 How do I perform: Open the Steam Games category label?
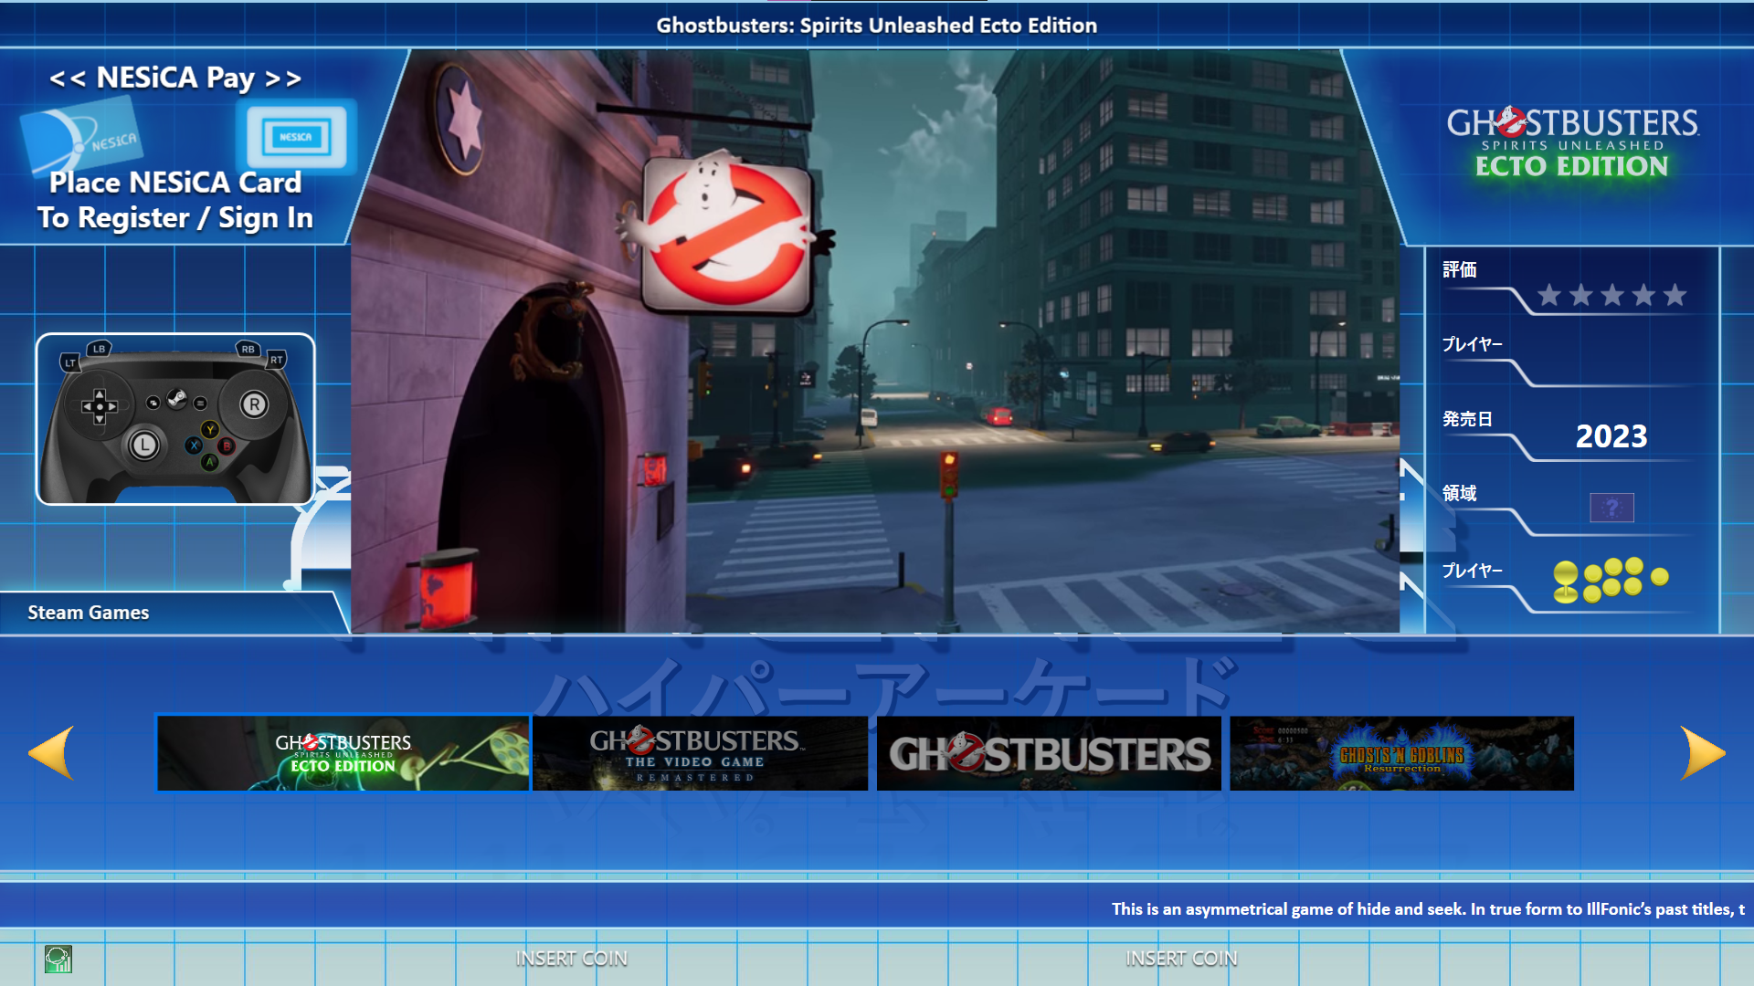89,613
